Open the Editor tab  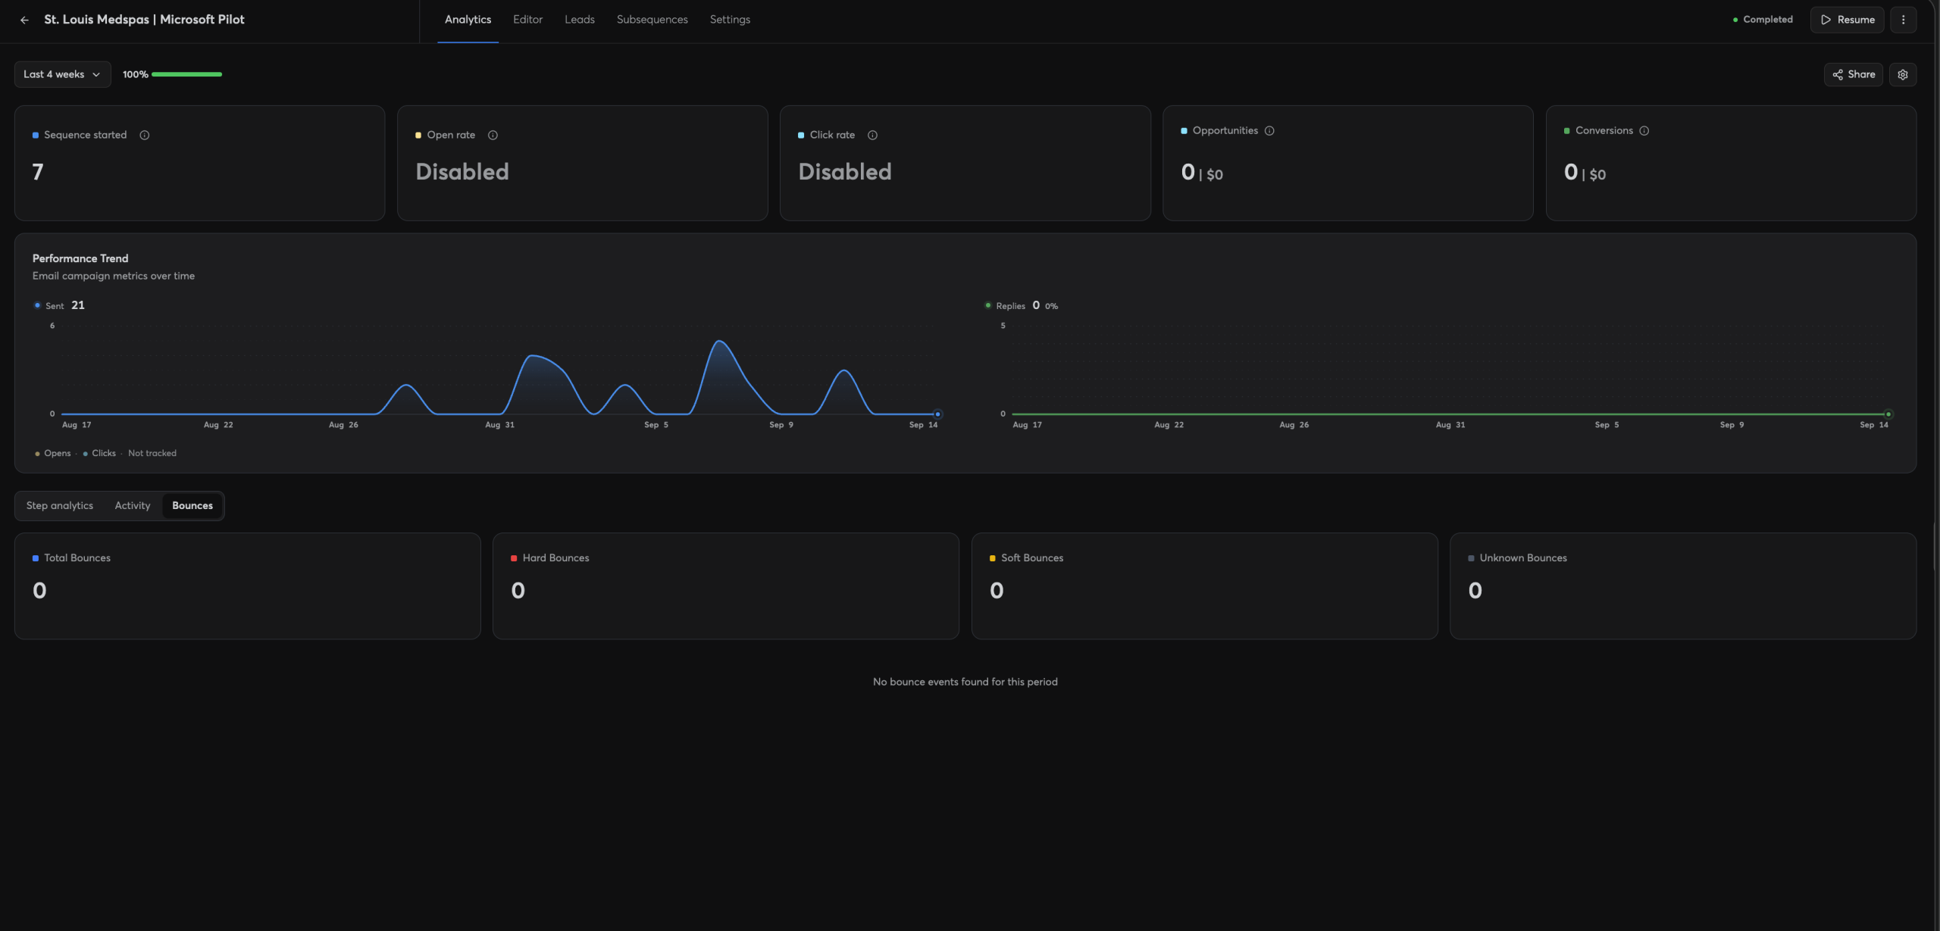527,20
